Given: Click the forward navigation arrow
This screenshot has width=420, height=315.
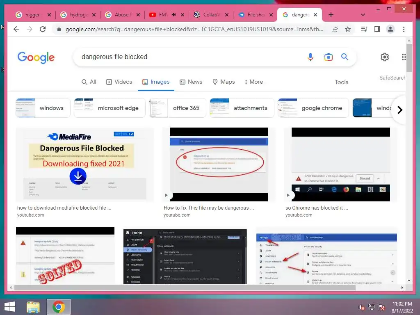Looking at the screenshot, I should [30, 29].
